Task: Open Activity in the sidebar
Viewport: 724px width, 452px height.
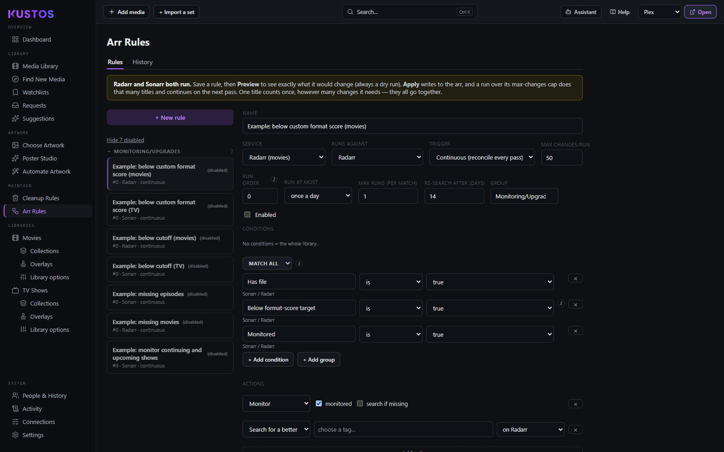Action: pos(32,409)
